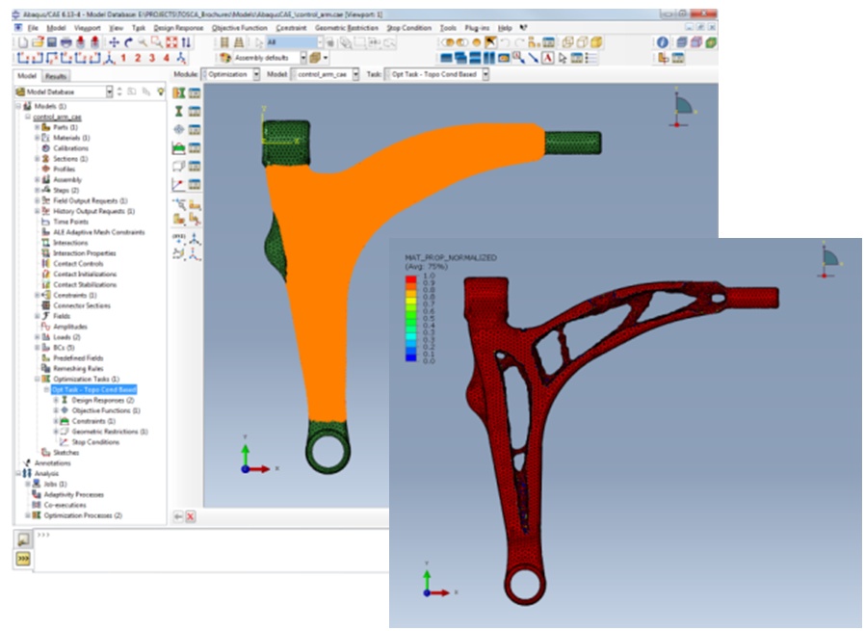Click the Print icon in toolbar
This screenshot has width=865, height=631.
point(66,42)
